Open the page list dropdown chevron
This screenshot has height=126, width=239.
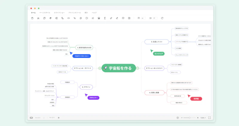pyautogui.click(x=44, y=118)
